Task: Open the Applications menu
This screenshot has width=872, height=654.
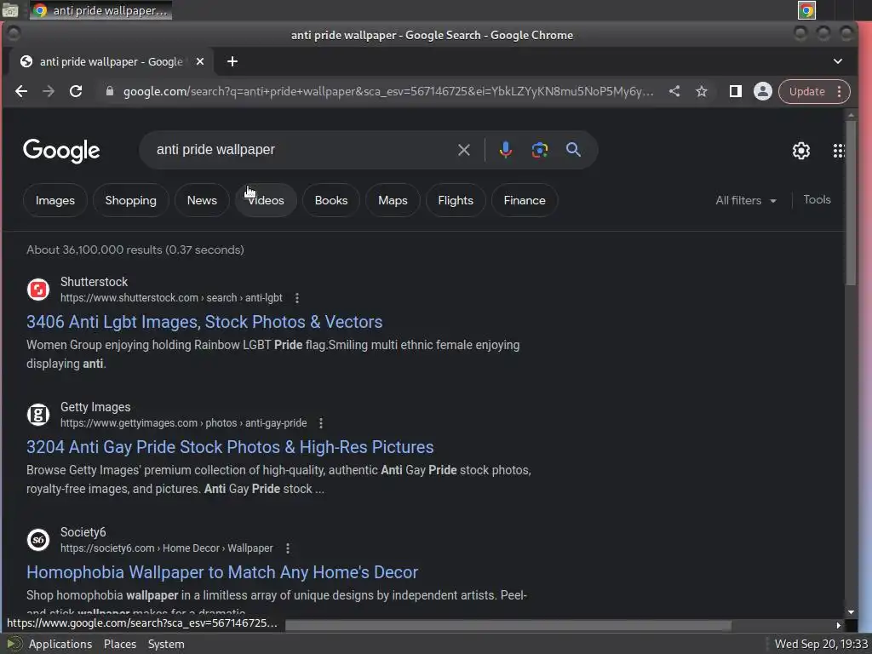Action: 60,644
